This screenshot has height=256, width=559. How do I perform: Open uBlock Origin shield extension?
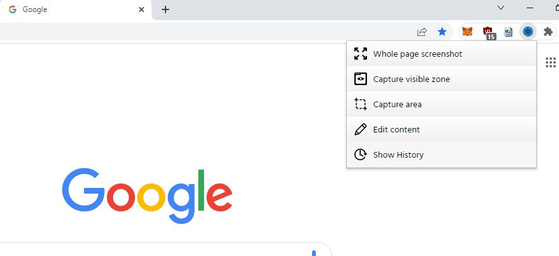click(488, 32)
